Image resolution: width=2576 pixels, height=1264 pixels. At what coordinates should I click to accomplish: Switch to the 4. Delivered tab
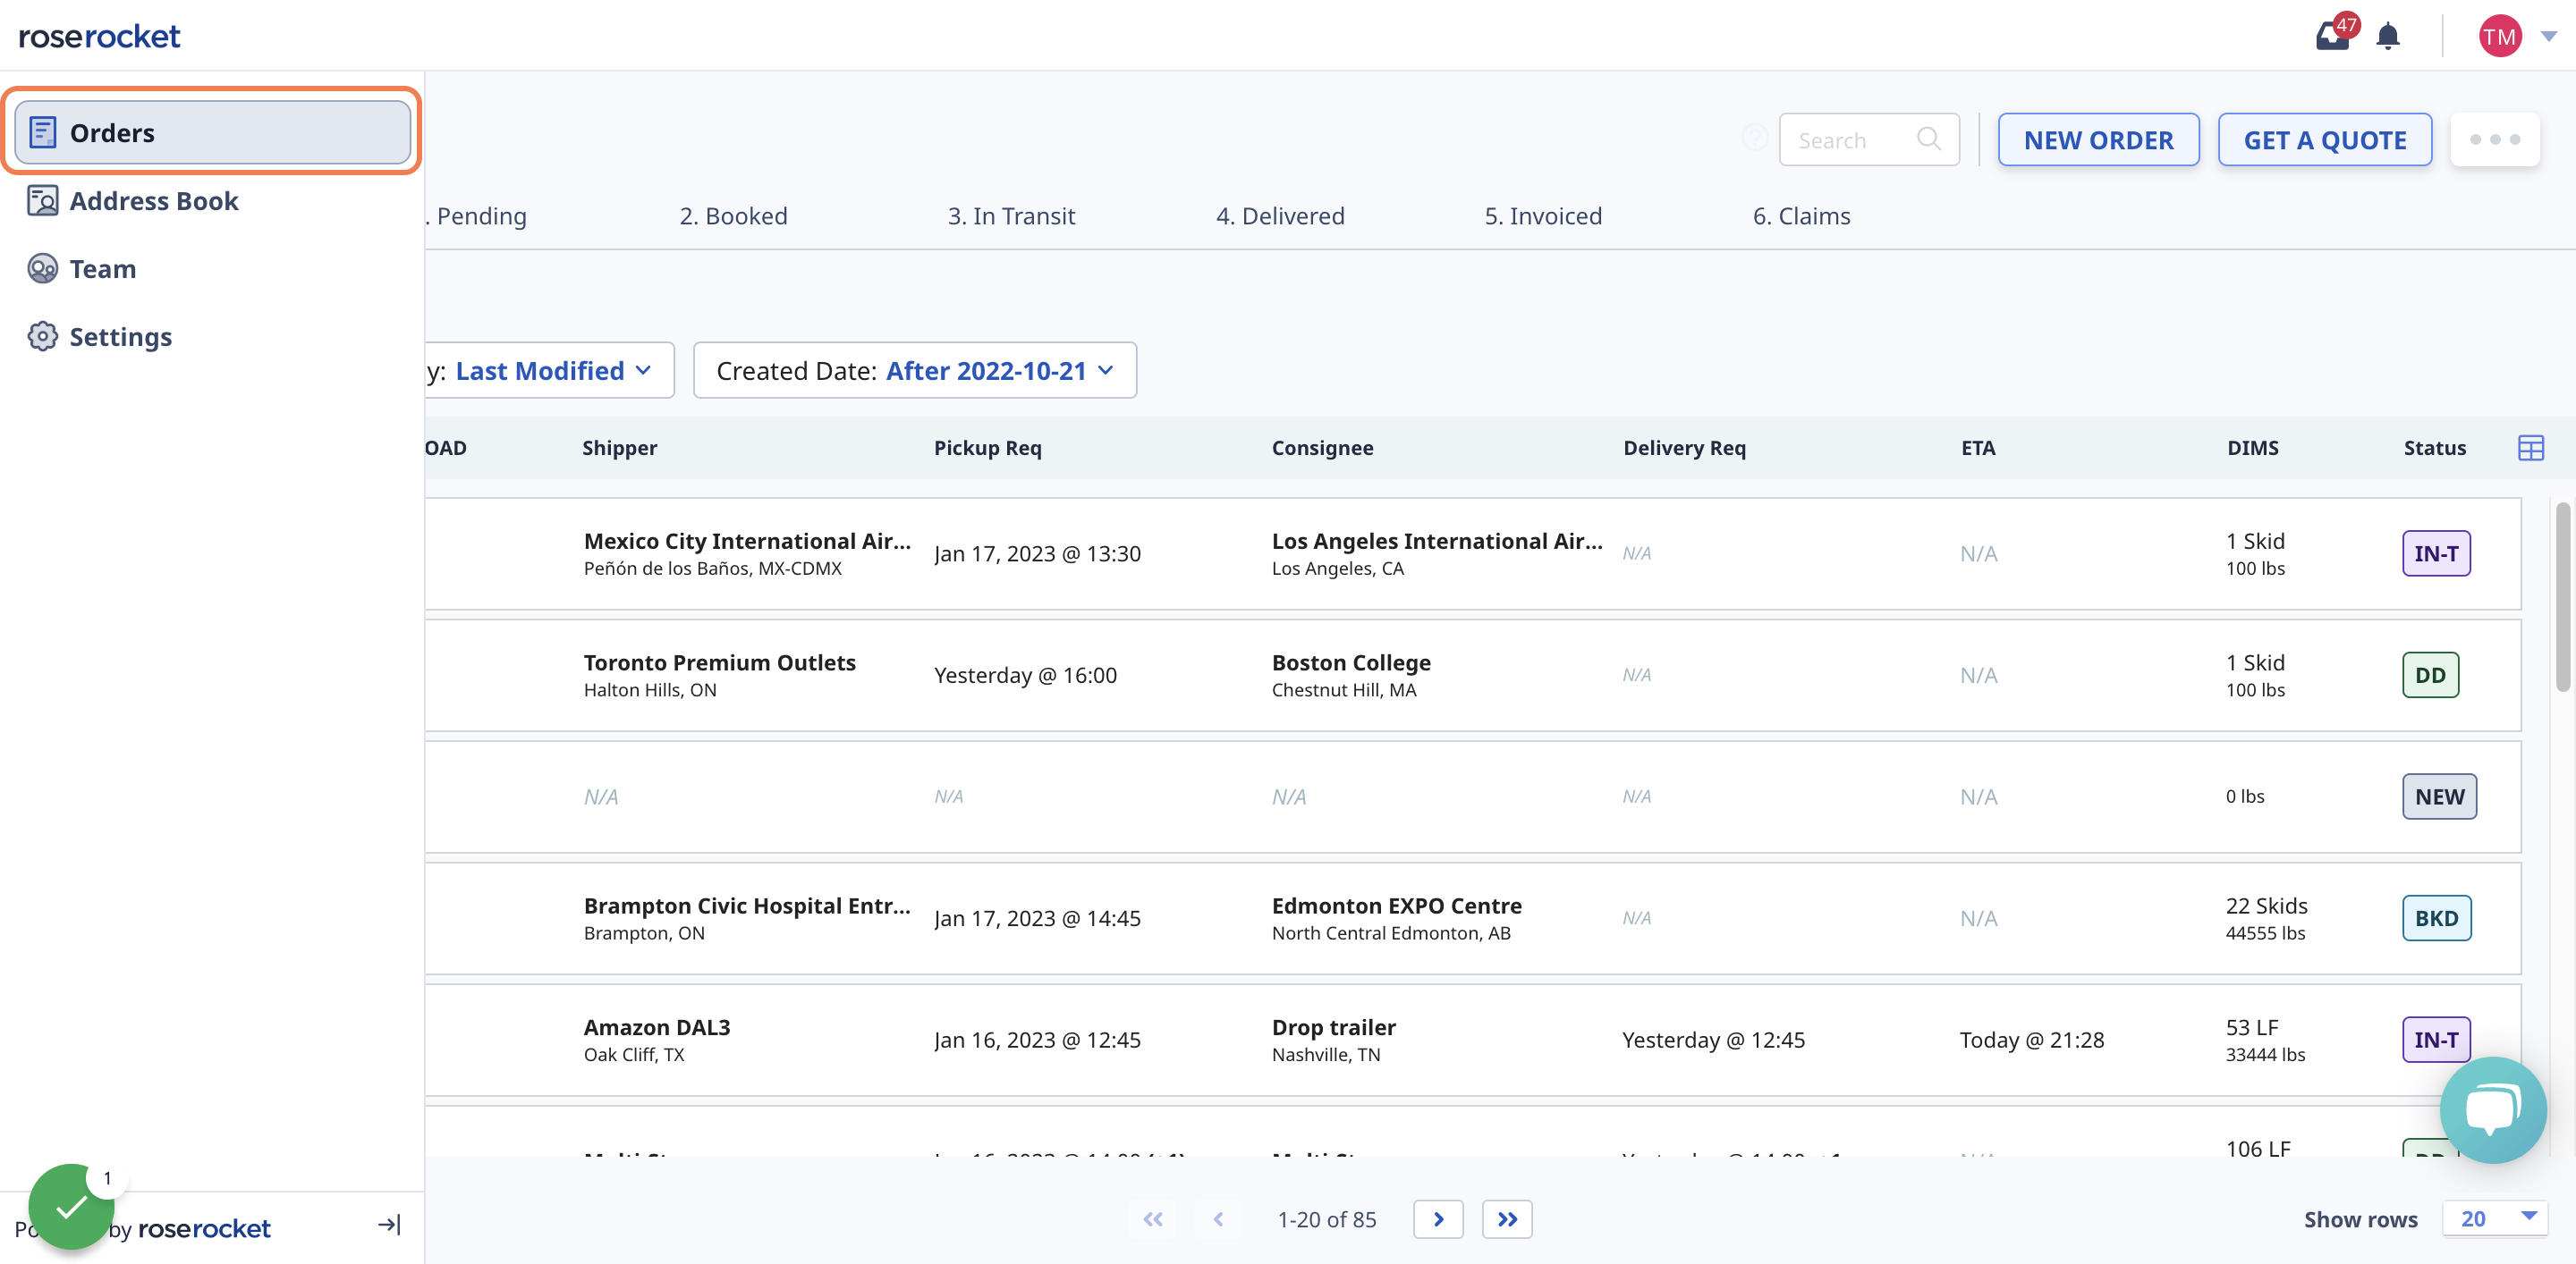coord(1280,215)
